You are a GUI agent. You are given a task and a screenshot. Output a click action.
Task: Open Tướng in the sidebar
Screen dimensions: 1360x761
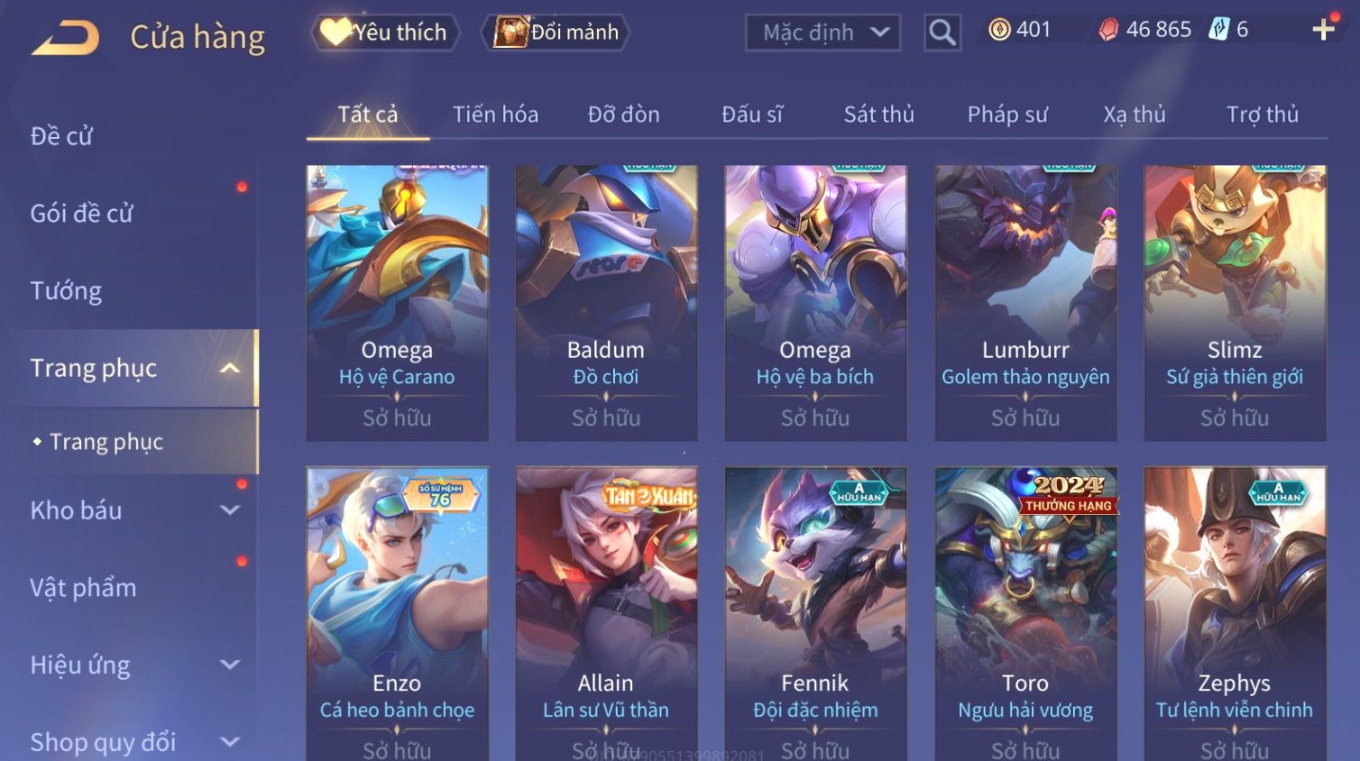pos(66,291)
